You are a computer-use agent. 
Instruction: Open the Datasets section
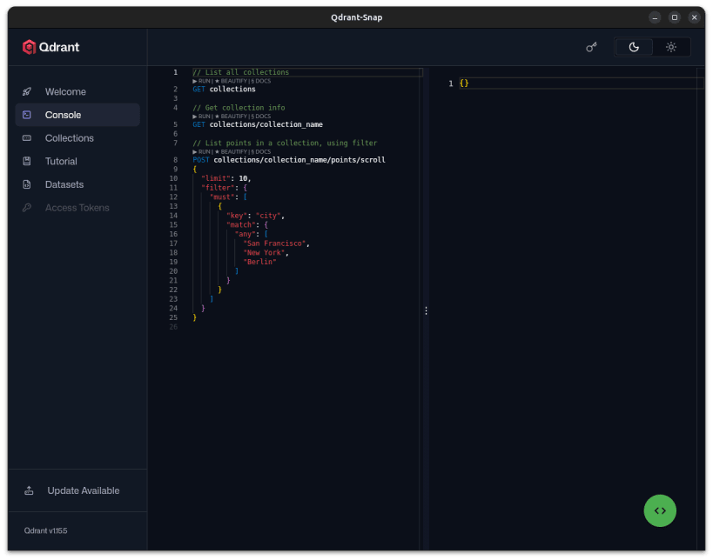pyautogui.click(x=77, y=184)
